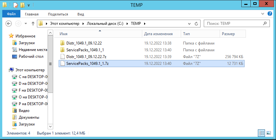276x140 pixels.
Task: Select Локальный диск (C:) breadcrumb
Action: click(105, 24)
